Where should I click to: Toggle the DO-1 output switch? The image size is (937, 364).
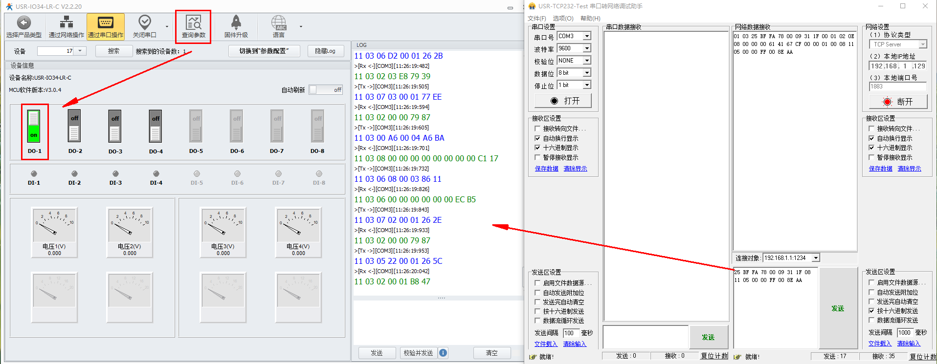click(x=34, y=126)
